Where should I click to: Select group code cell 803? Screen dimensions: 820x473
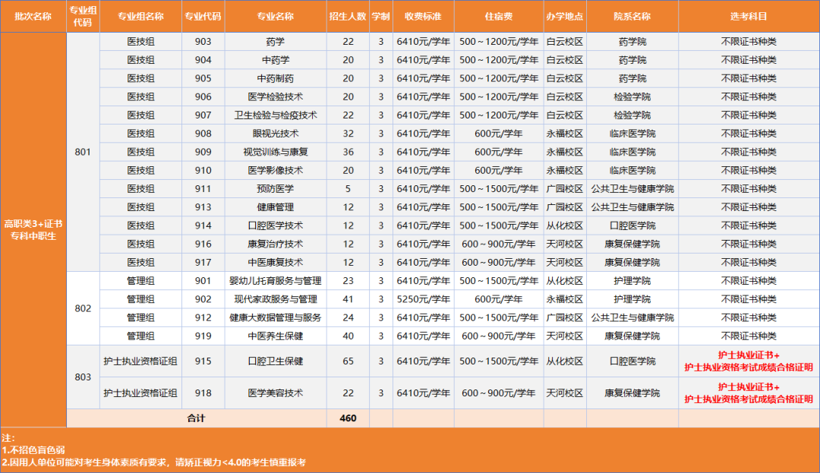[83, 377]
